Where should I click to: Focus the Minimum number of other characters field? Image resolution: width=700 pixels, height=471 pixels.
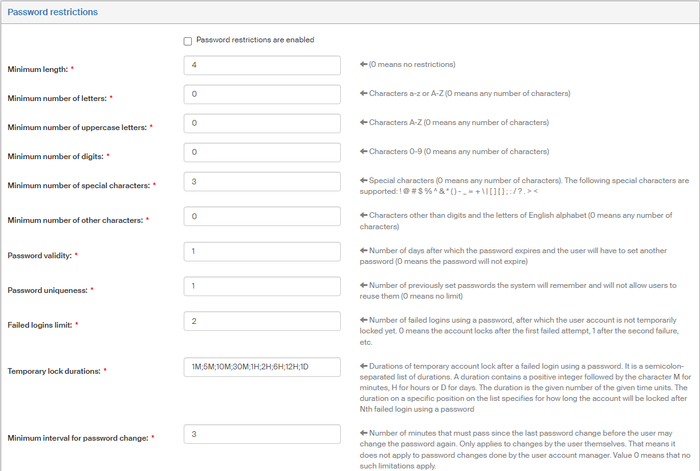tap(262, 217)
